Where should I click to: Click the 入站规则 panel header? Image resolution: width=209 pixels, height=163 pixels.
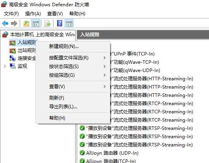(x=143, y=35)
